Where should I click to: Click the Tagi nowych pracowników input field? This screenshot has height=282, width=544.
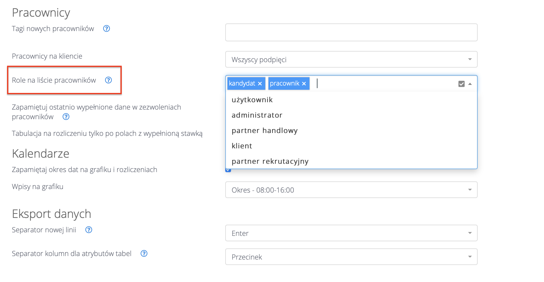(351, 32)
